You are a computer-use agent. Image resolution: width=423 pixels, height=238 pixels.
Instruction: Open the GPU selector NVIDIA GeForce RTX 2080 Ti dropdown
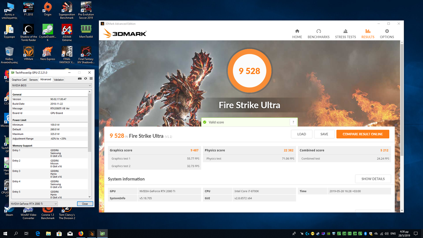tap(34, 204)
